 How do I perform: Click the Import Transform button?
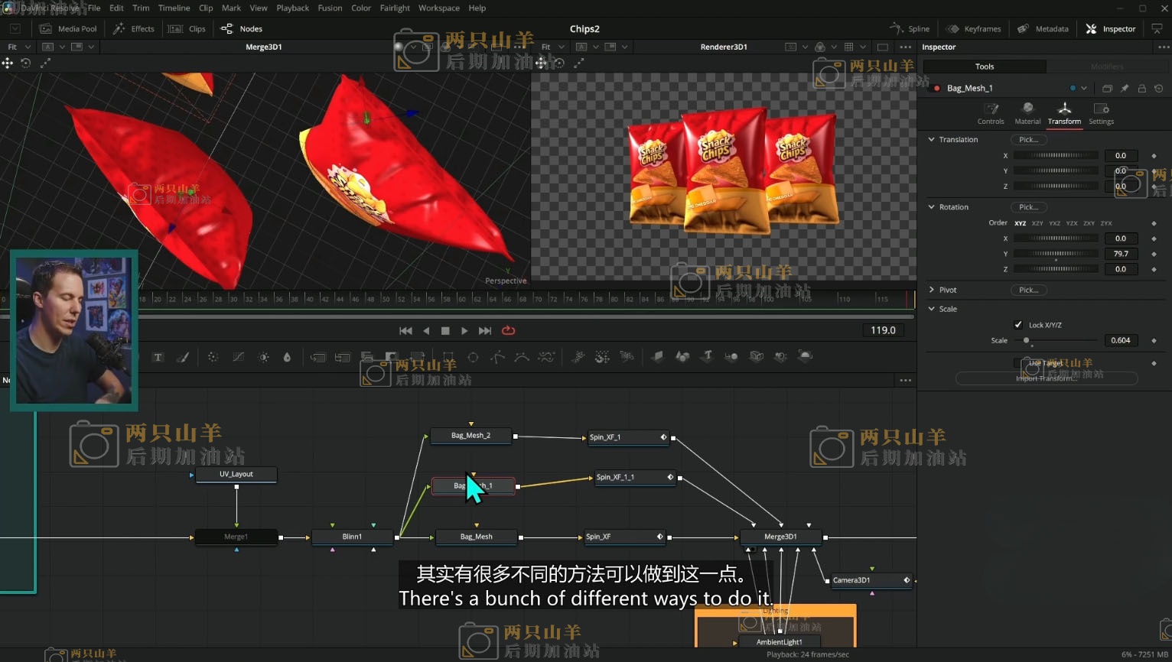tap(1046, 378)
